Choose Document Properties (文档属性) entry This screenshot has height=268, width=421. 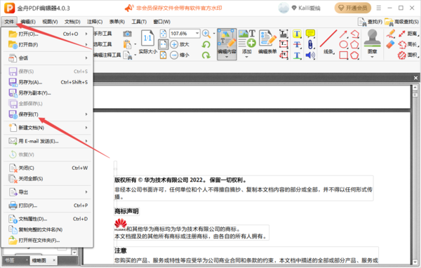point(48,219)
